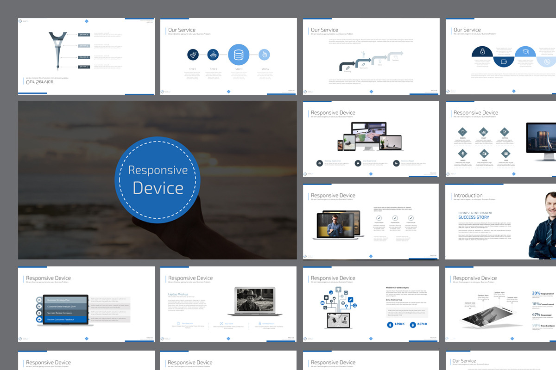Click the Desktop Application round icon
Screen dimensions: 556x370
[320, 163]
